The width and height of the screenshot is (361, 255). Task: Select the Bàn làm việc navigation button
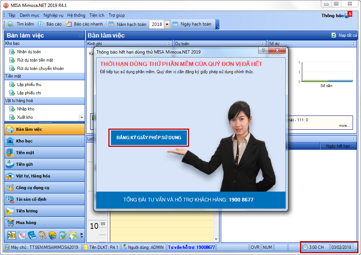coord(45,129)
